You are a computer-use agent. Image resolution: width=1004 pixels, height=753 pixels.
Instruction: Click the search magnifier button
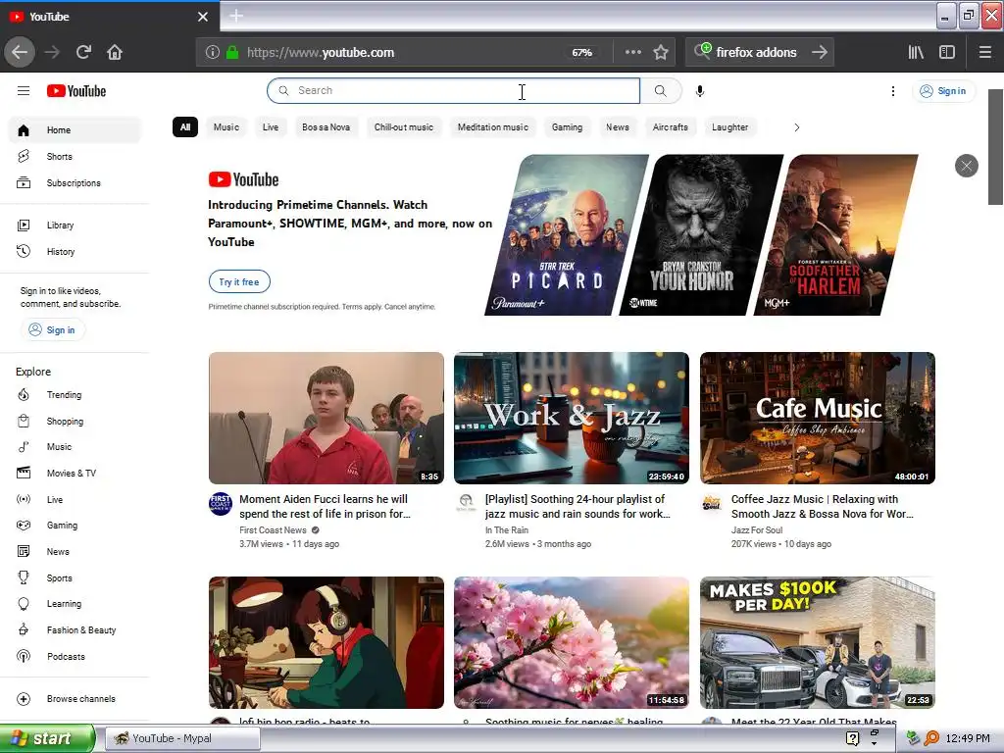tap(660, 91)
